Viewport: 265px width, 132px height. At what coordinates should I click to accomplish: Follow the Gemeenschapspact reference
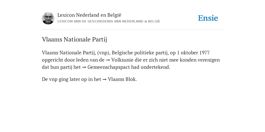(x=109, y=67)
